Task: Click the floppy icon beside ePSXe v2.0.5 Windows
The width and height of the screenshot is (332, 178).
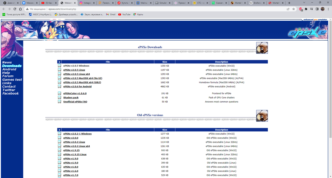Action: coord(59,66)
